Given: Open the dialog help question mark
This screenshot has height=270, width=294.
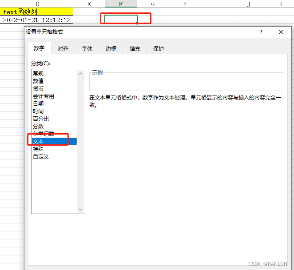Looking at the screenshot, I should 261,32.
